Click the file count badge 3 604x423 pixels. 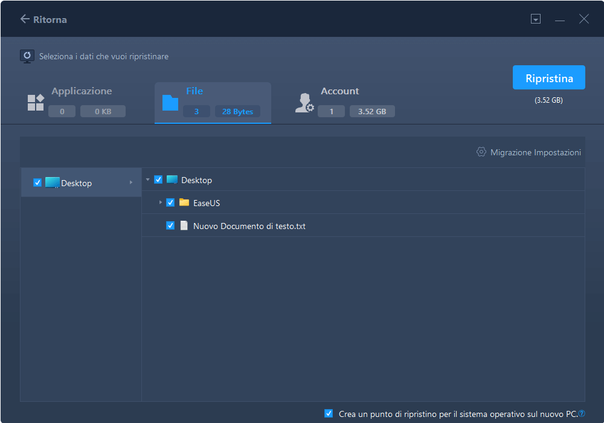(x=196, y=111)
